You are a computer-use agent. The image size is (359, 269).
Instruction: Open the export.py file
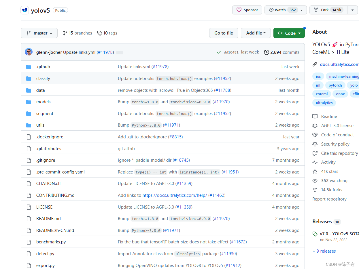[46, 266]
